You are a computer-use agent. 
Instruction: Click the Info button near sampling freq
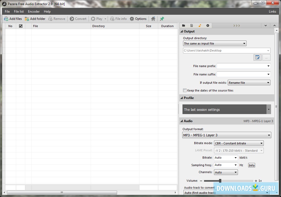(x=251, y=165)
